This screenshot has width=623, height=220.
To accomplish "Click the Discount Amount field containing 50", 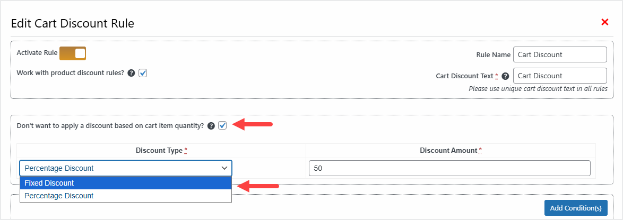I will pyautogui.click(x=449, y=168).
